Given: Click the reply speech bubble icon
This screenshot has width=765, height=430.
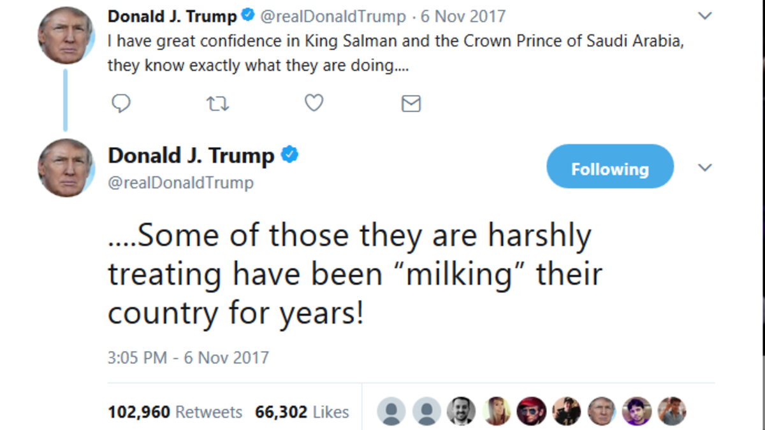Looking at the screenshot, I should (x=121, y=103).
